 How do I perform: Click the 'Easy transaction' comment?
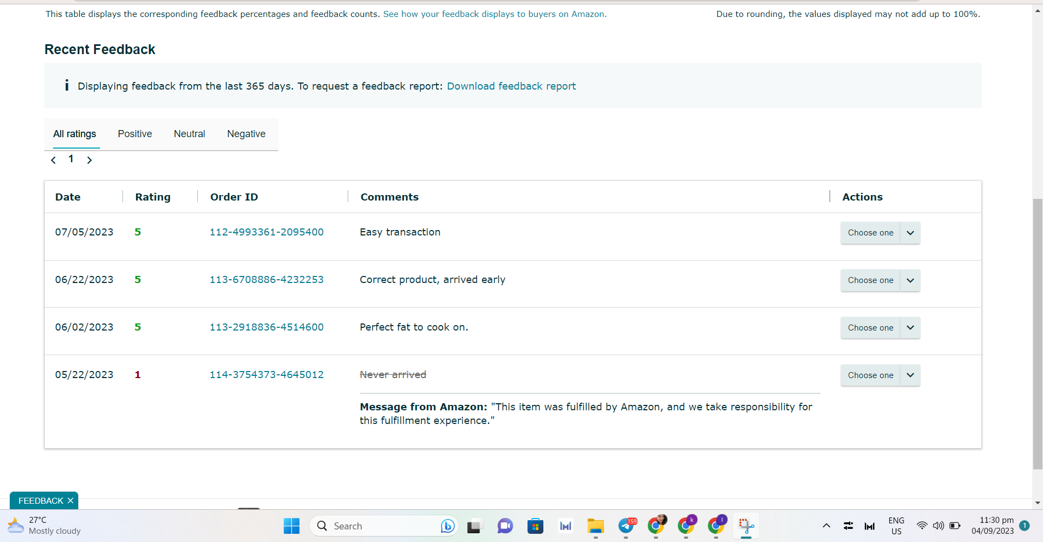click(400, 232)
